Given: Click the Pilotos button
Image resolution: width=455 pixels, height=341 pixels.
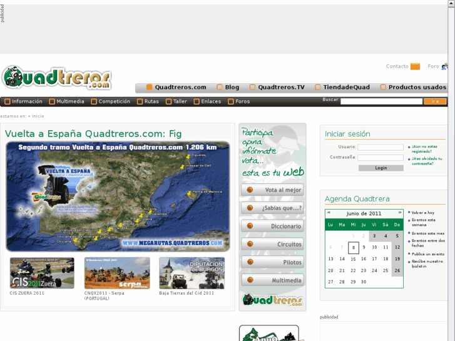Looking at the screenshot, I should (x=272, y=262).
